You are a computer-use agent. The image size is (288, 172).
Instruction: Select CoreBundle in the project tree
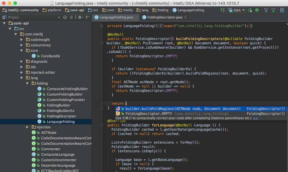pos(46,56)
